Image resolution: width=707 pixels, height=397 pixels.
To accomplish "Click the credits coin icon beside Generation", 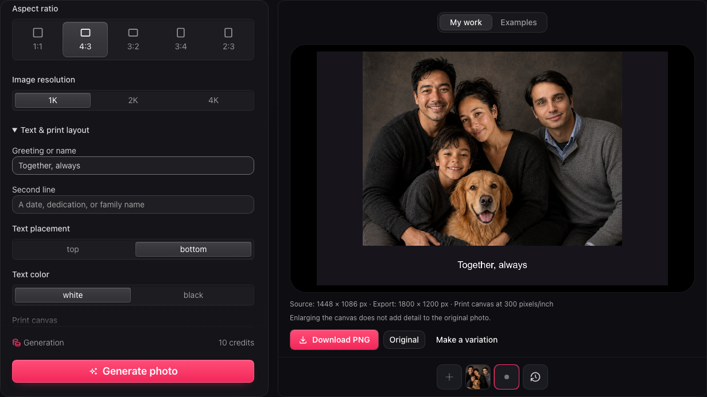I will click(x=17, y=343).
